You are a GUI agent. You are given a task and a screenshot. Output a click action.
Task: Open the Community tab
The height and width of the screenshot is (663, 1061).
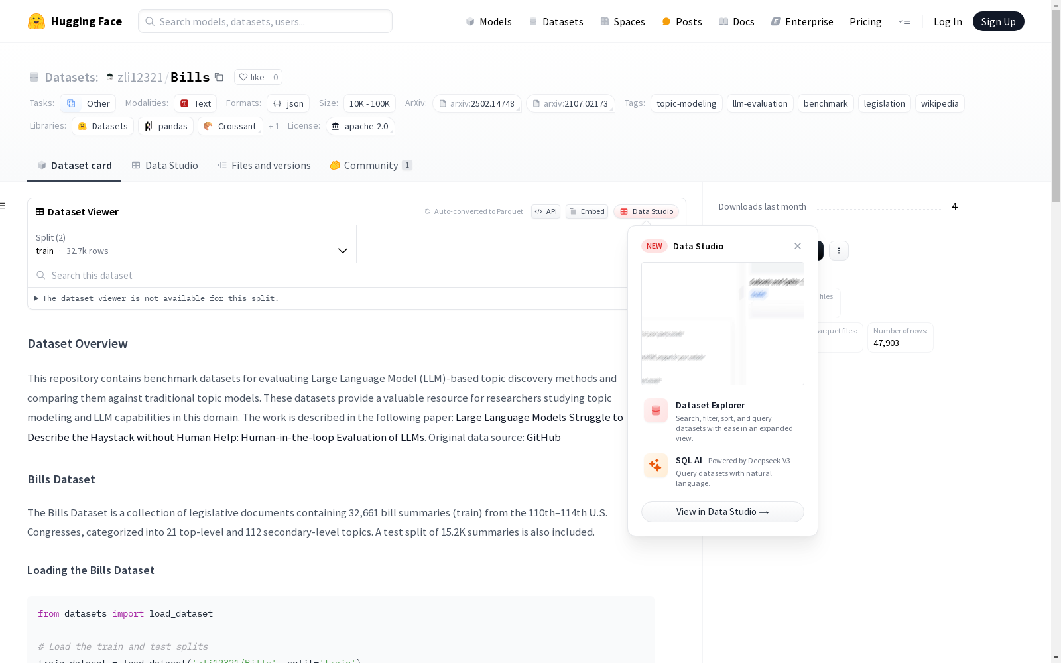click(x=371, y=166)
